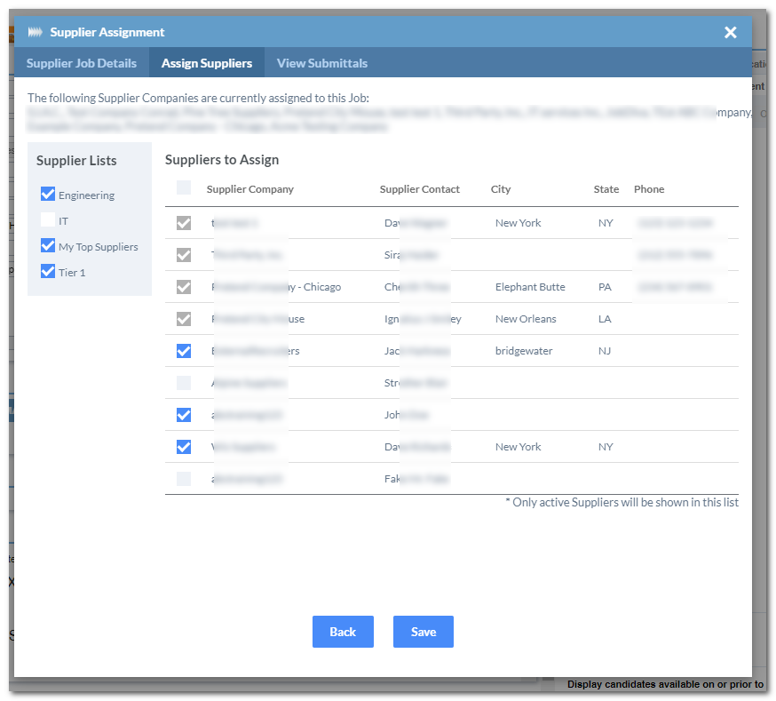Toggle checkbox for the Elephant Butte row

pos(184,287)
